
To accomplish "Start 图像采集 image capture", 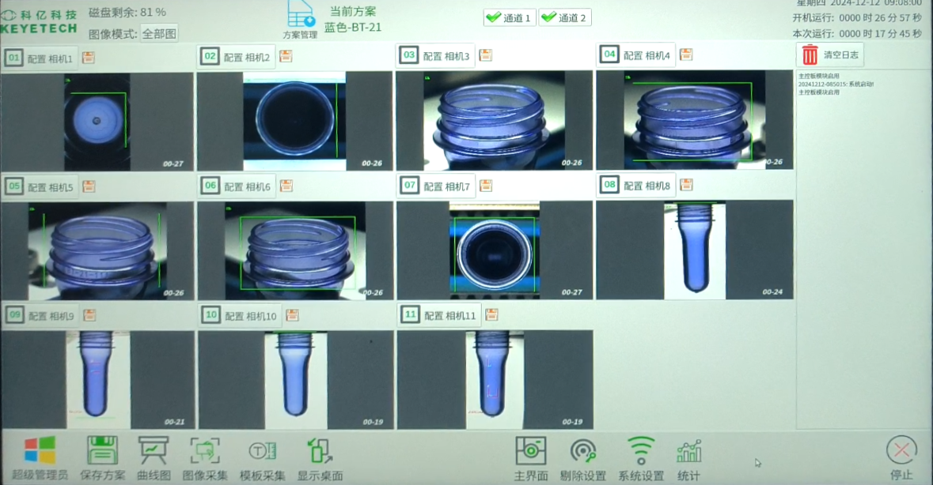I will (205, 452).
